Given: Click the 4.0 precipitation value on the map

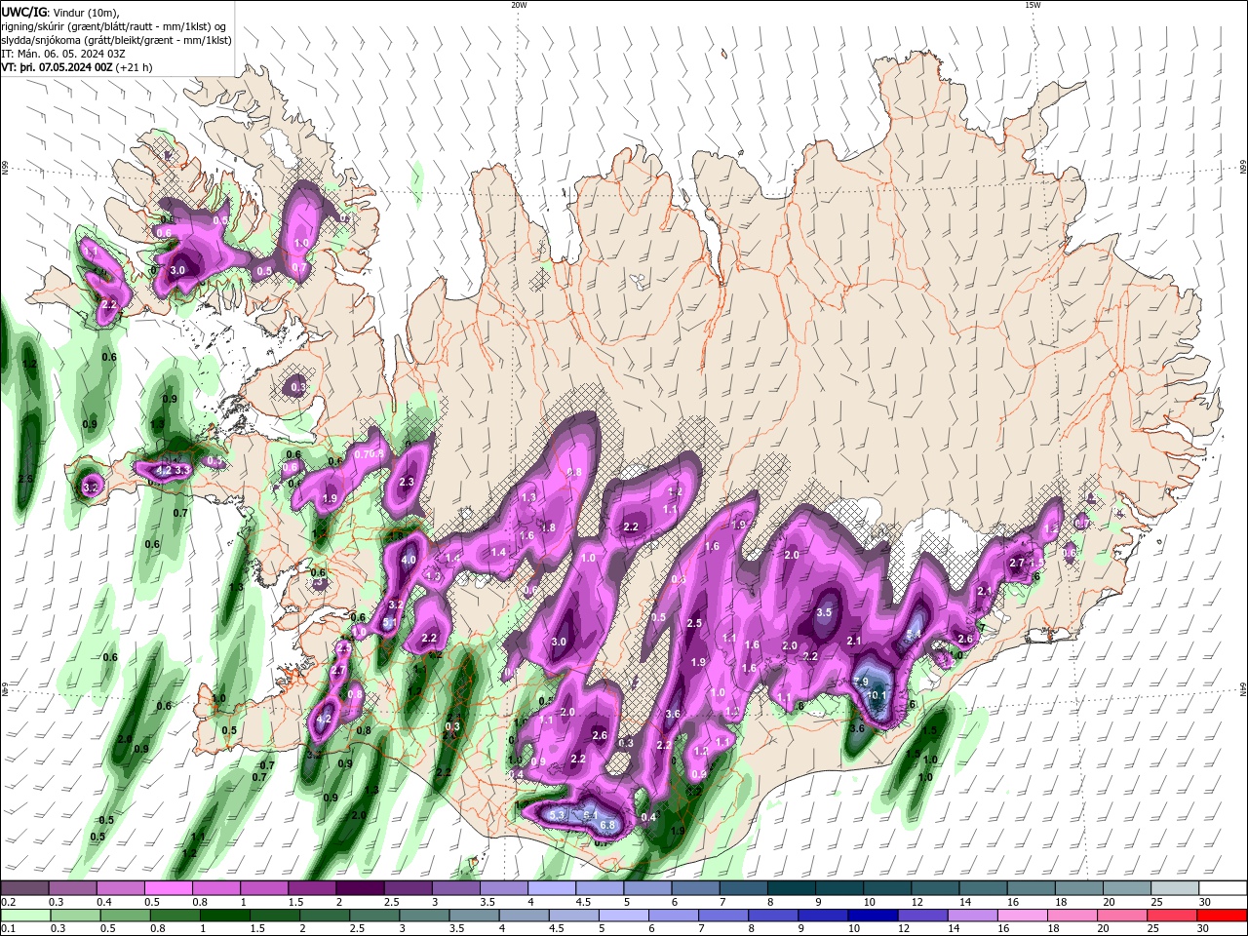Looking at the screenshot, I should [x=409, y=560].
